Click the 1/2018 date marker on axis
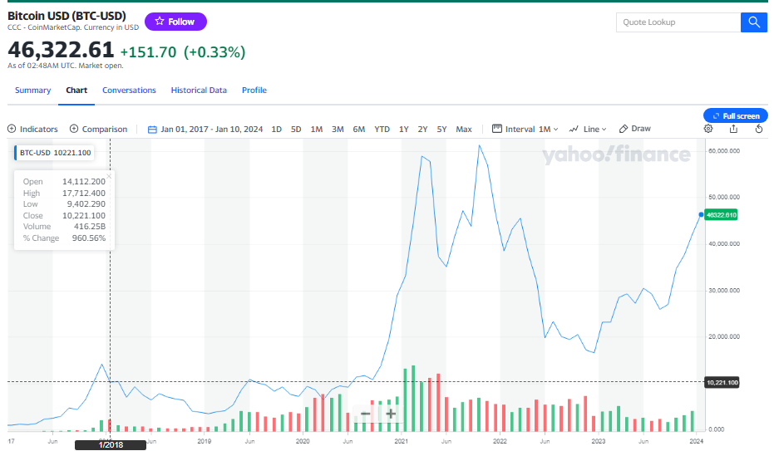The height and width of the screenshot is (451, 774). (111, 445)
